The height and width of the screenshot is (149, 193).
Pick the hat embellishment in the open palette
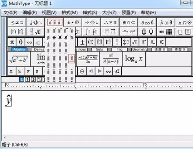point(71,58)
